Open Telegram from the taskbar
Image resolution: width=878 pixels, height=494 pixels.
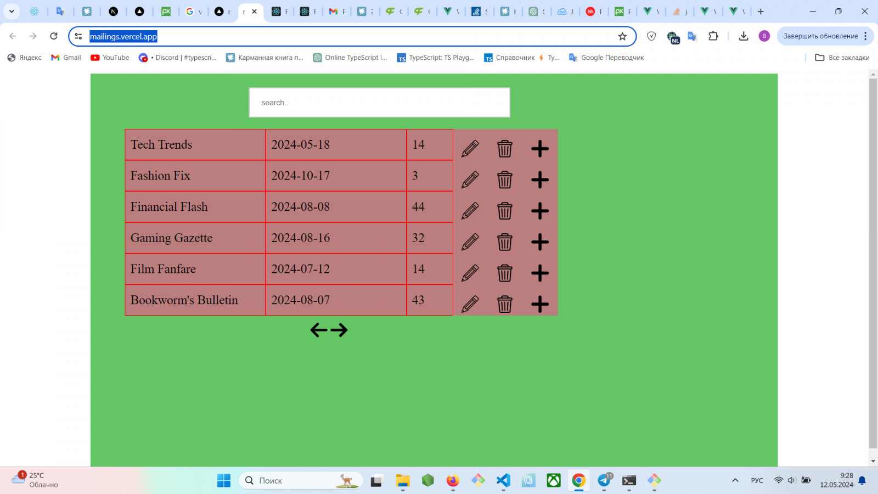604,481
